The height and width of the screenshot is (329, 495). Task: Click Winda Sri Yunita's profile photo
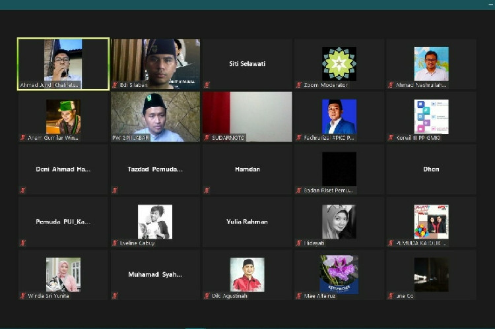[x=63, y=274]
